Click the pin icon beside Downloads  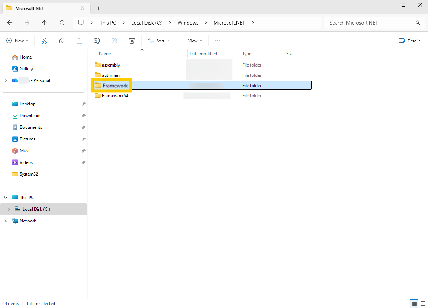click(x=84, y=116)
